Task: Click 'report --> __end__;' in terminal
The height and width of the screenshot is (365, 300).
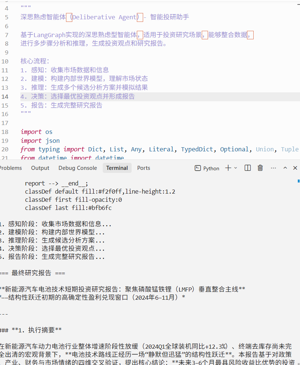Action: point(56,184)
